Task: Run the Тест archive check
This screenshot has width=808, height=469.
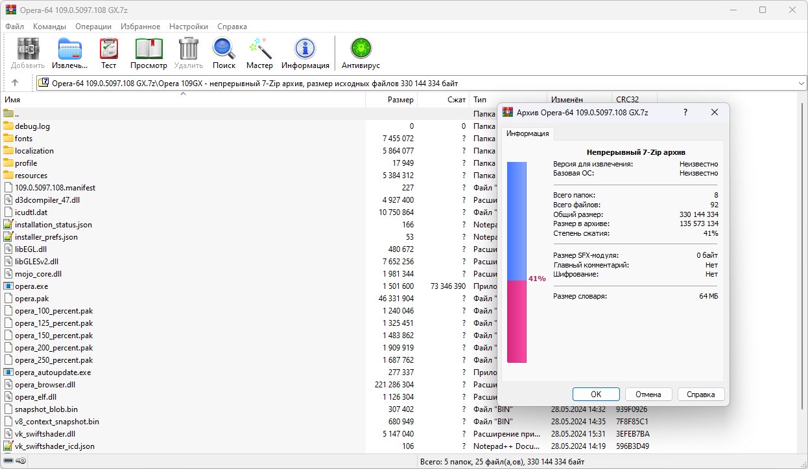Action: pyautogui.click(x=108, y=49)
